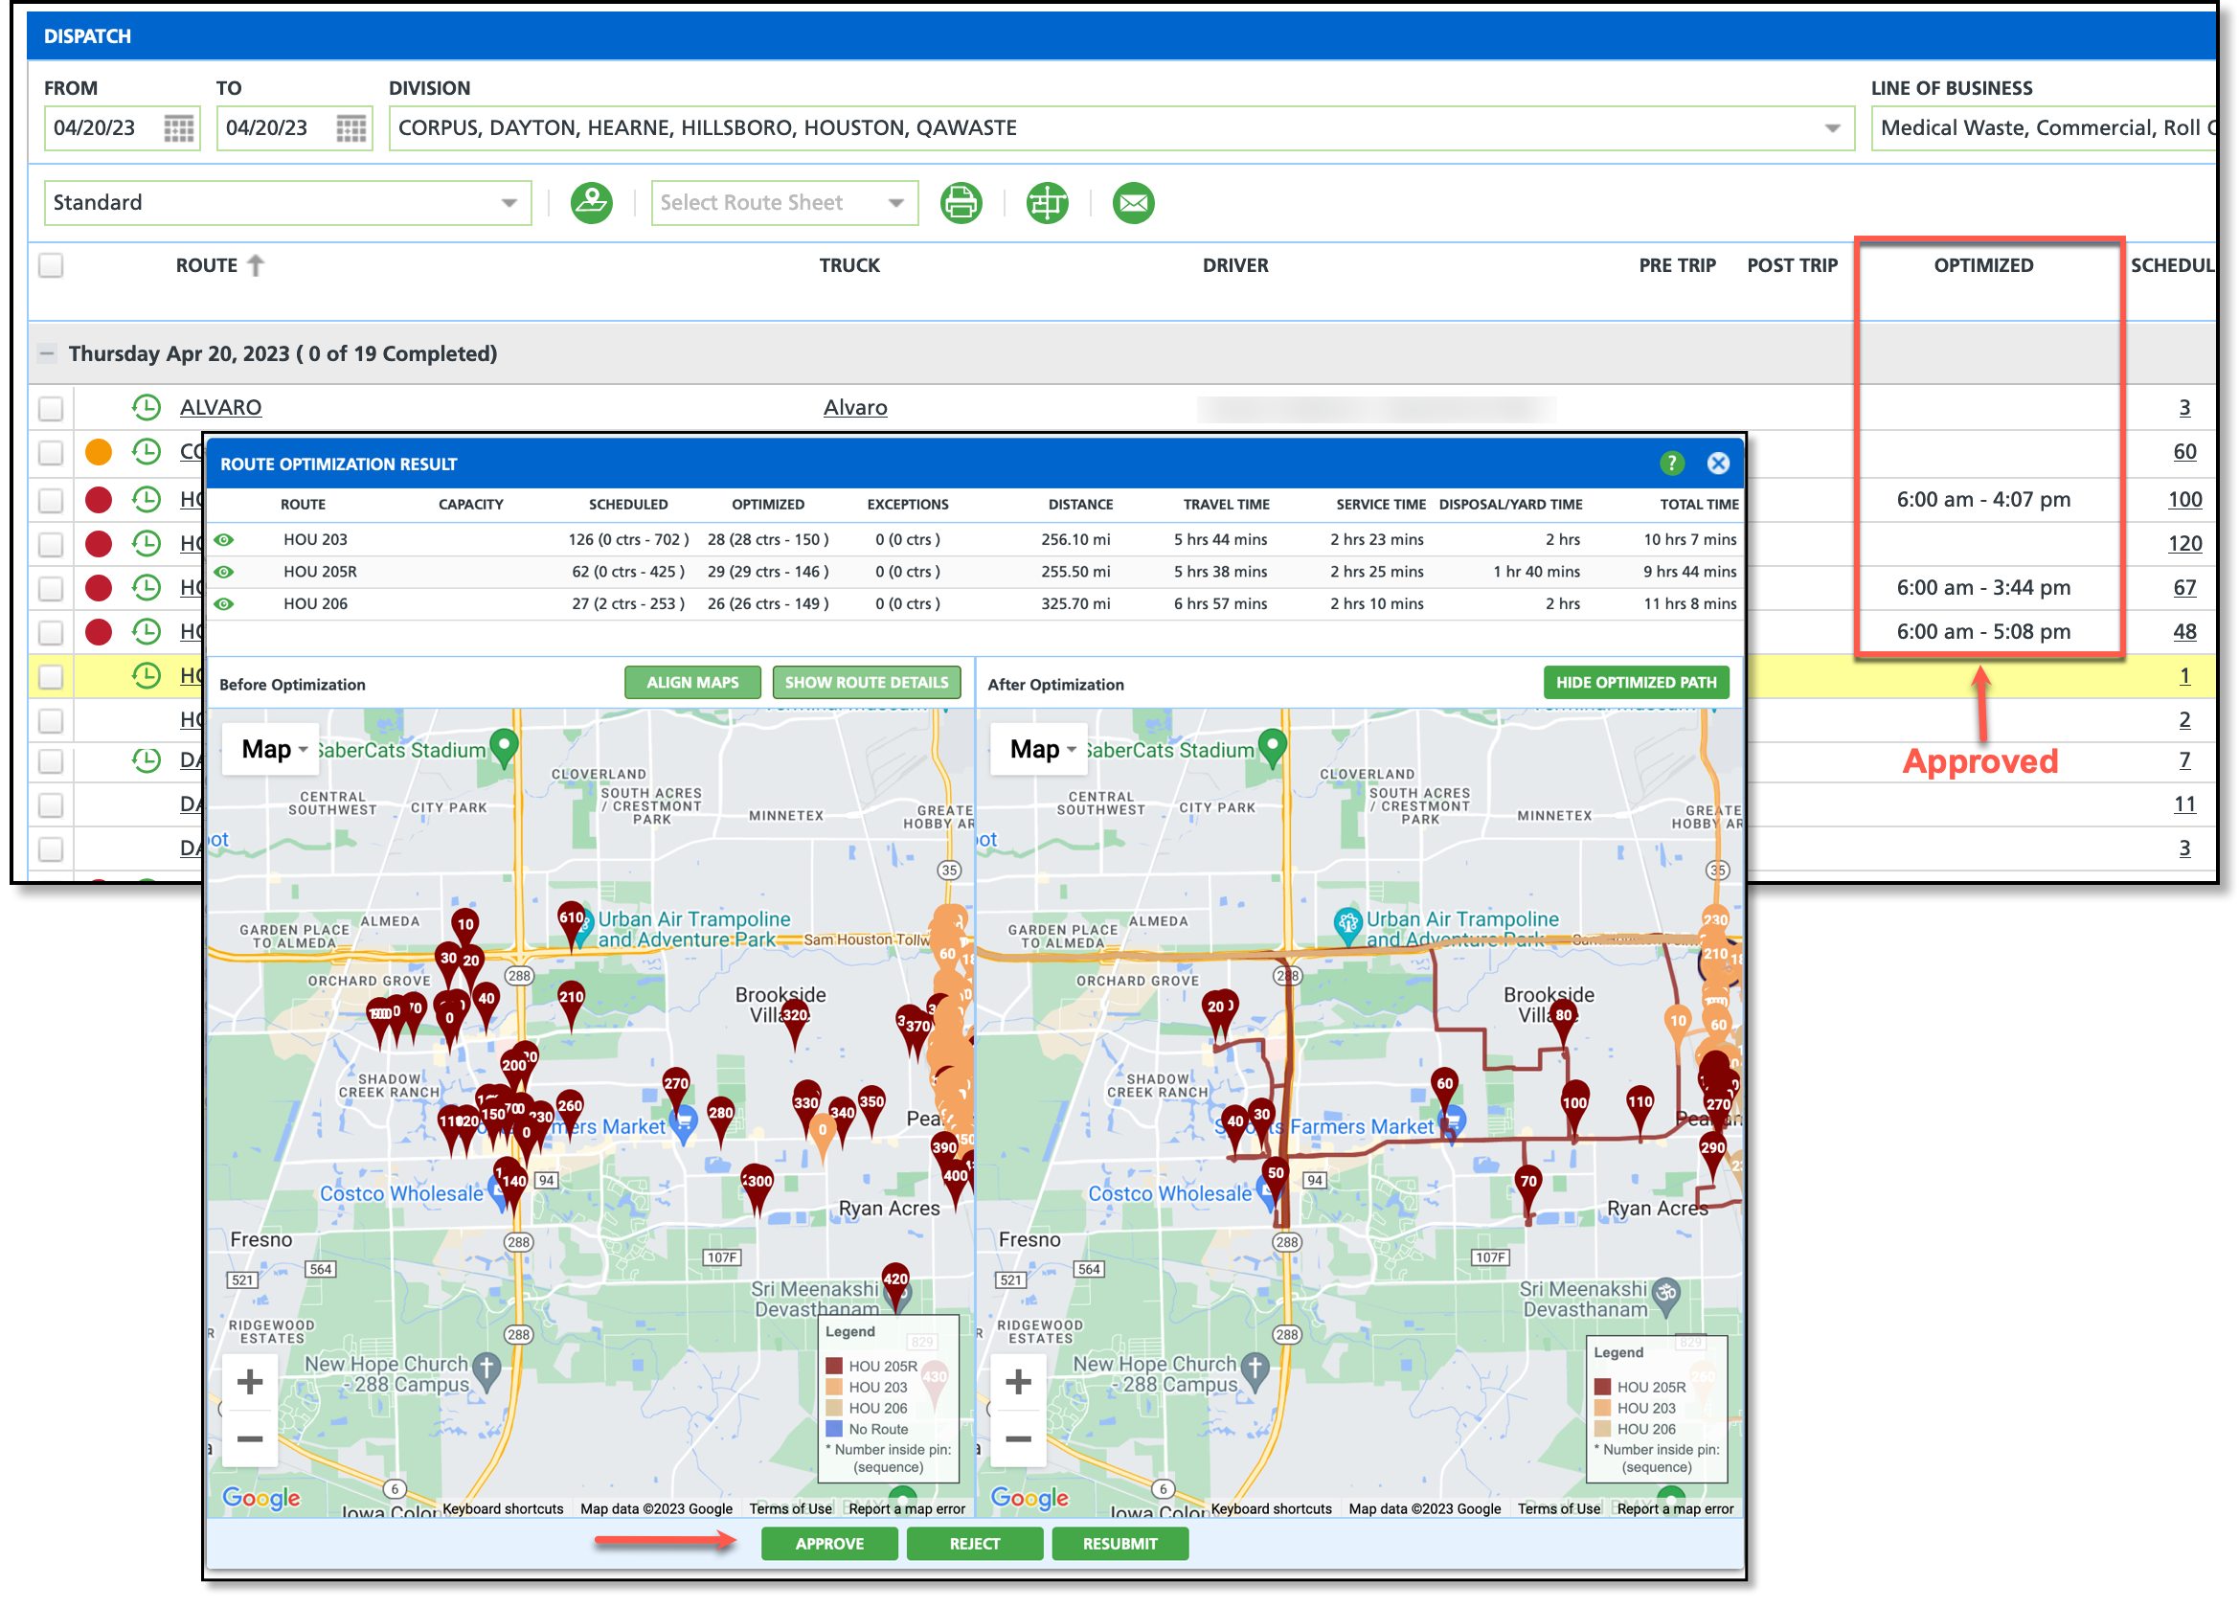This screenshot has height=1607, width=2239.
Task: Open the Select Route Sheet dropdown
Action: point(895,203)
